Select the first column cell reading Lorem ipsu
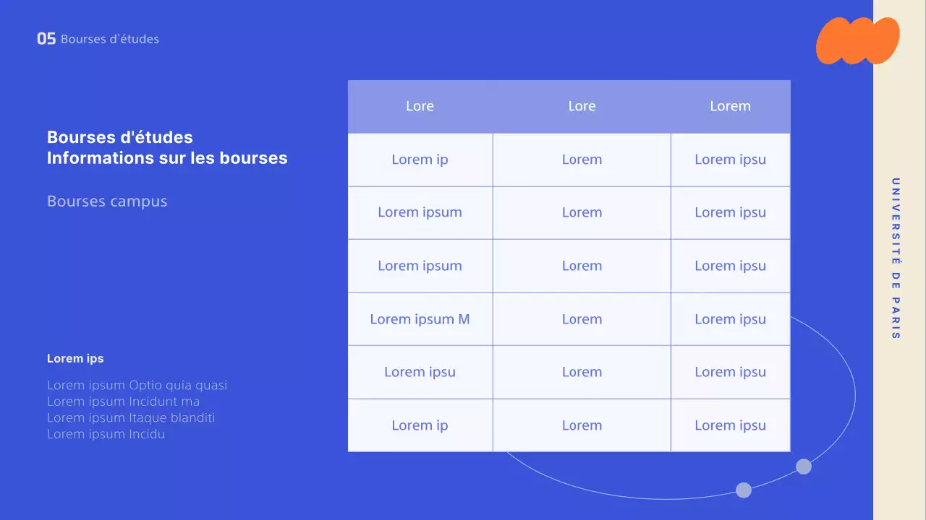This screenshot has height=520, width=926. (x=420, y=372)
